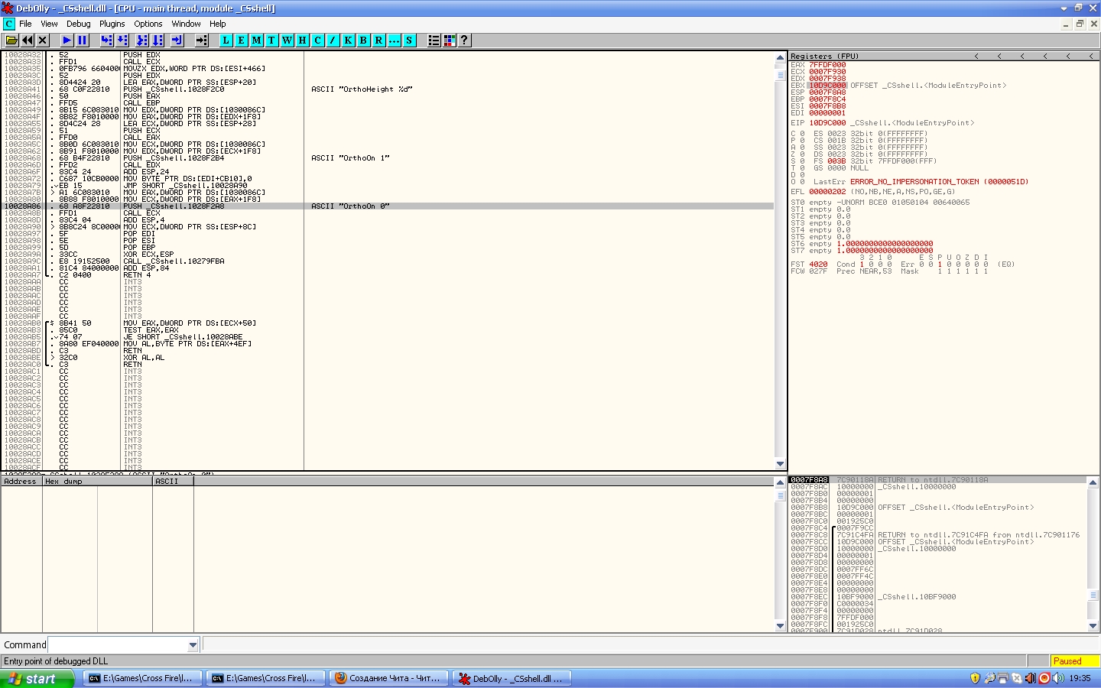Viewport: 1101px width, 688px height.
Task: Click the Step into toolbar icon
Action: (x=107, y=41)
